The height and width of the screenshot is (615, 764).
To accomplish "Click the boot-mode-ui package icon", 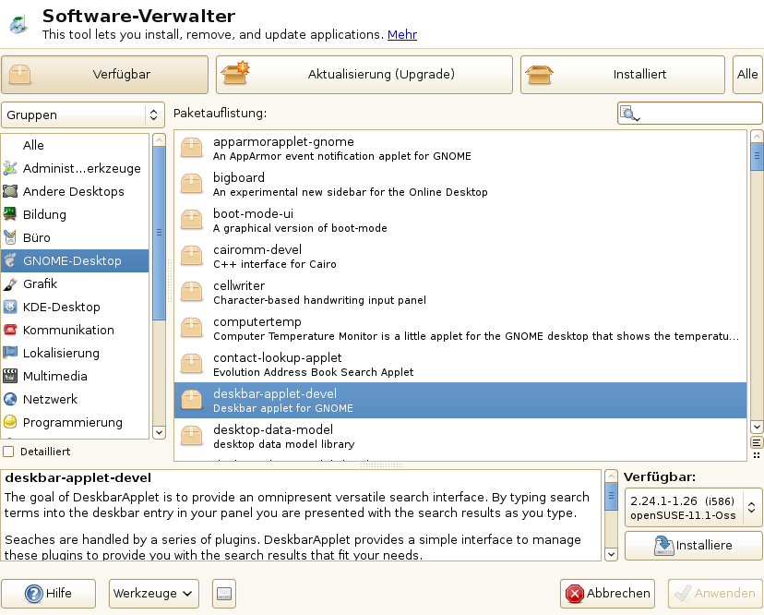I will pyautogui.click(x=192, y=220).
